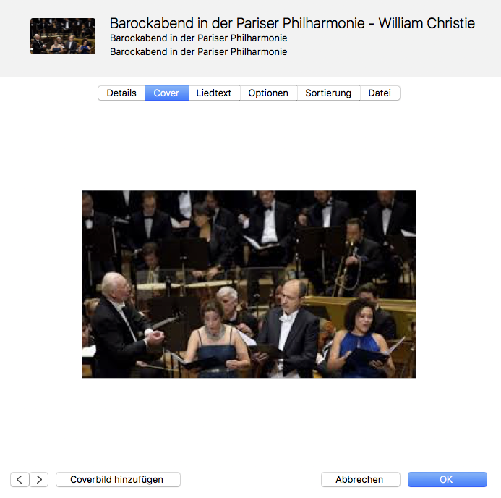Viewport: 501px width, 498px height.
Task: Click the second subtitle line in the header
Action: [x=199, y=51]
